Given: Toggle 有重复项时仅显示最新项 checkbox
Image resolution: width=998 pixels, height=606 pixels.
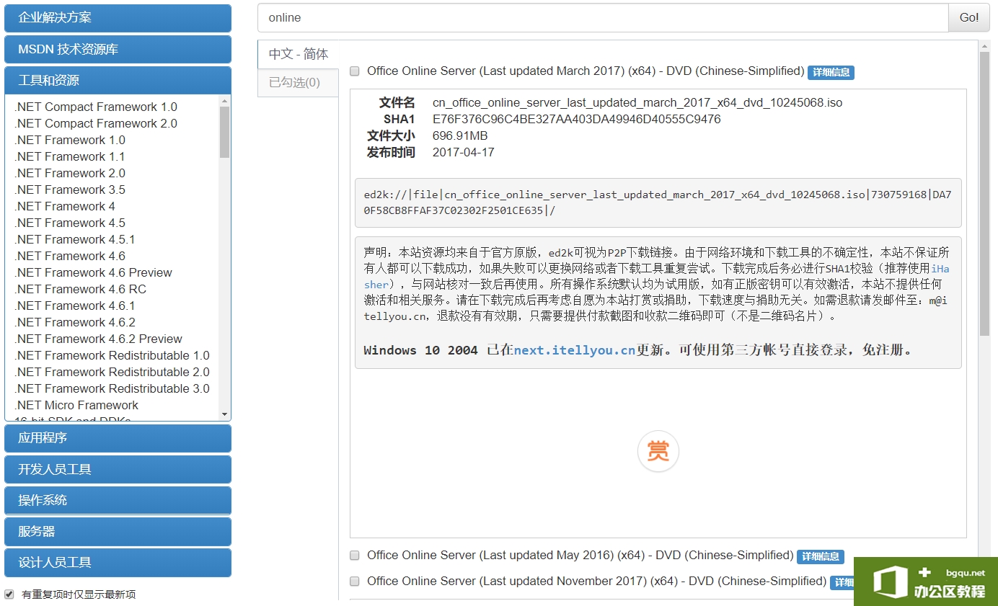Looking at the screenshot, I should click(9, 594).
